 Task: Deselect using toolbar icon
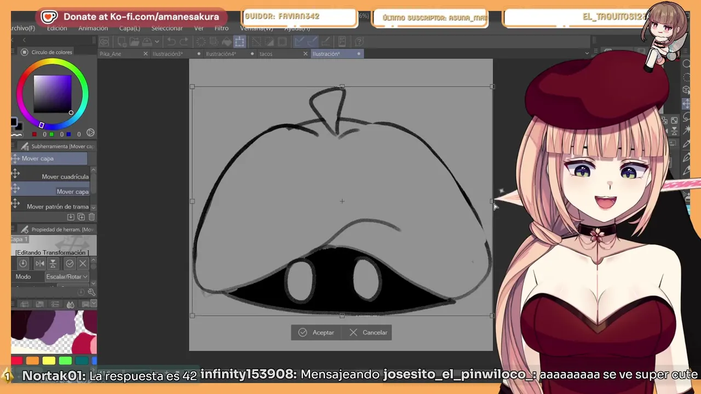(x=256, y=42)
